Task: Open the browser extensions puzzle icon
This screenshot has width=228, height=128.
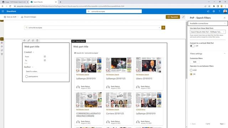Action: tap(214, 6)
